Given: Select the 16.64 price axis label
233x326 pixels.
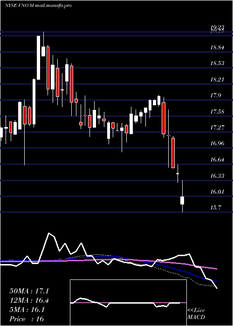Looking at the screenshot, I should pyautogui.click(x=217, y=160).
